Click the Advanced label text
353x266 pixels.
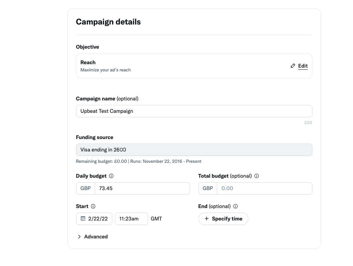[x=96, y=237]
